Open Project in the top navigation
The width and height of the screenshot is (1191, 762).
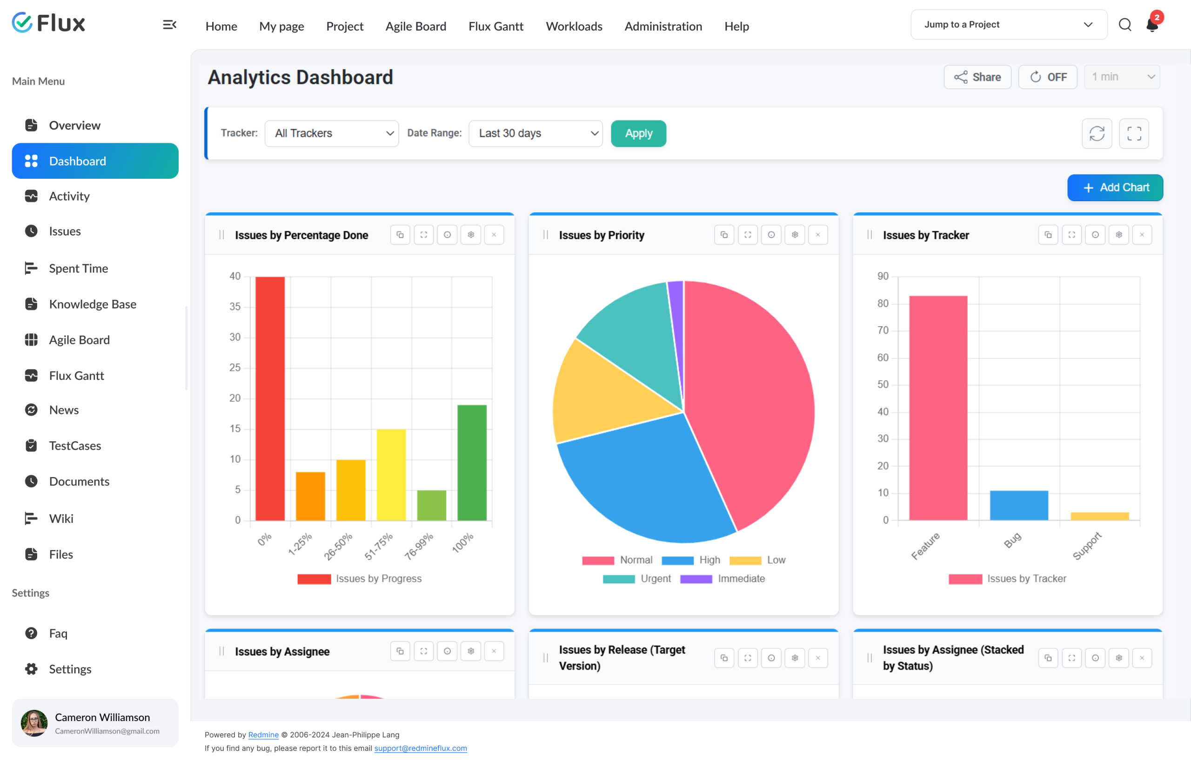click(x=345, y=26)
